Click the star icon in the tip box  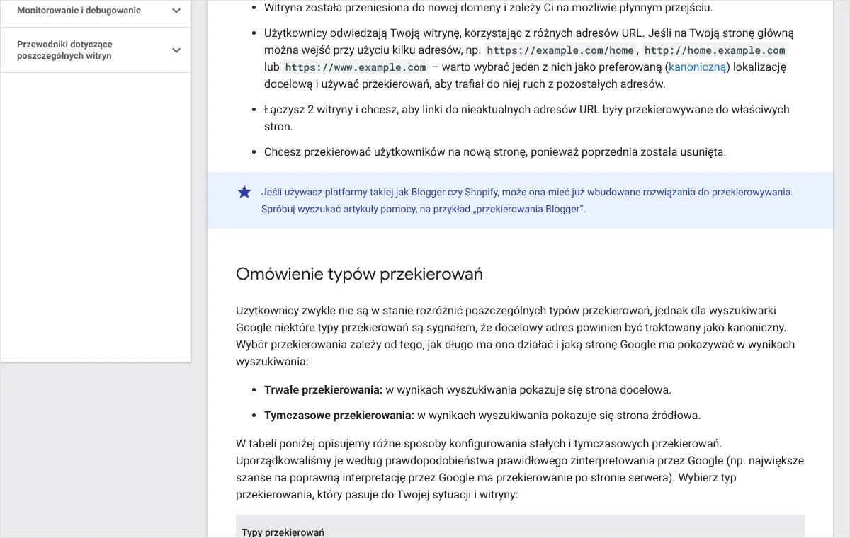point(244,192)
